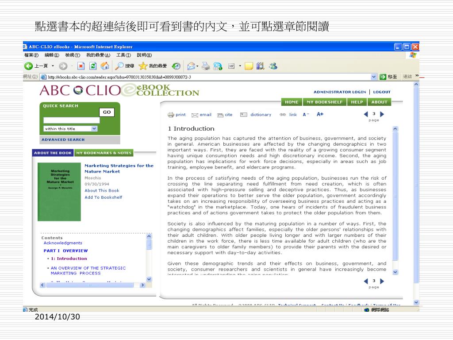Image resolution: width=453 pixels, height=340 pixels.
Task: Open the Mail button dropdown arrow
Action: [x=197, y=66]
